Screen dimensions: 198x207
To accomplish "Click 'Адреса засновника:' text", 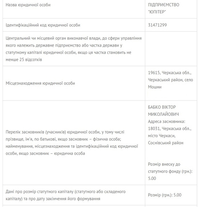I will click(x=166, y=121).
